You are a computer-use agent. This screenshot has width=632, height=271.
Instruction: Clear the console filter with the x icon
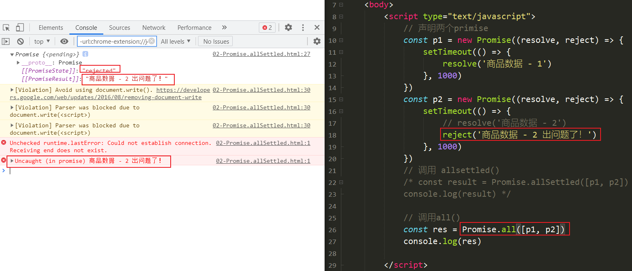tap(152, 41)
